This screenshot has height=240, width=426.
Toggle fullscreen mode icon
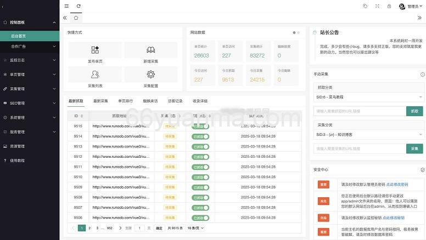[x=377, y=6]
